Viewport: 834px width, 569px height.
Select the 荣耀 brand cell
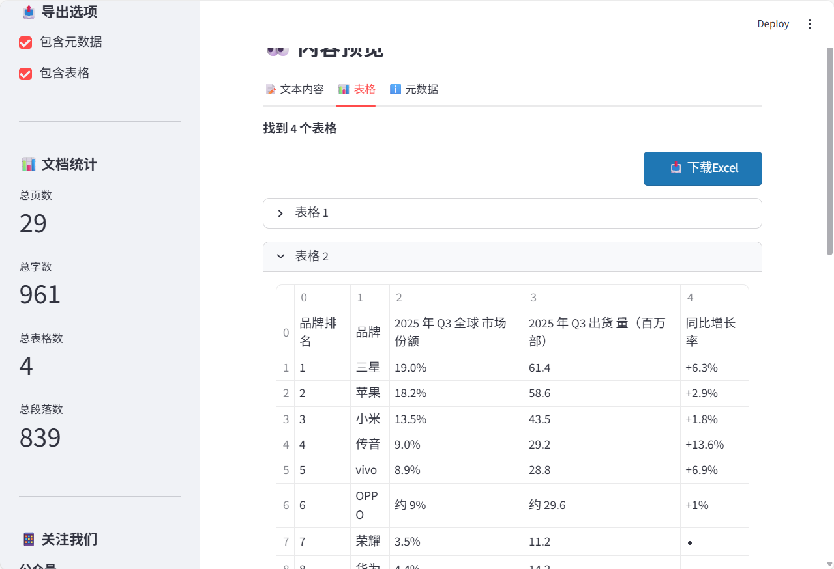(370, 541)
